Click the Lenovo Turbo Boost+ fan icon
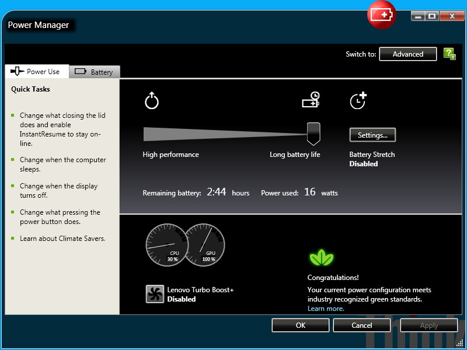 coord(155,295)
